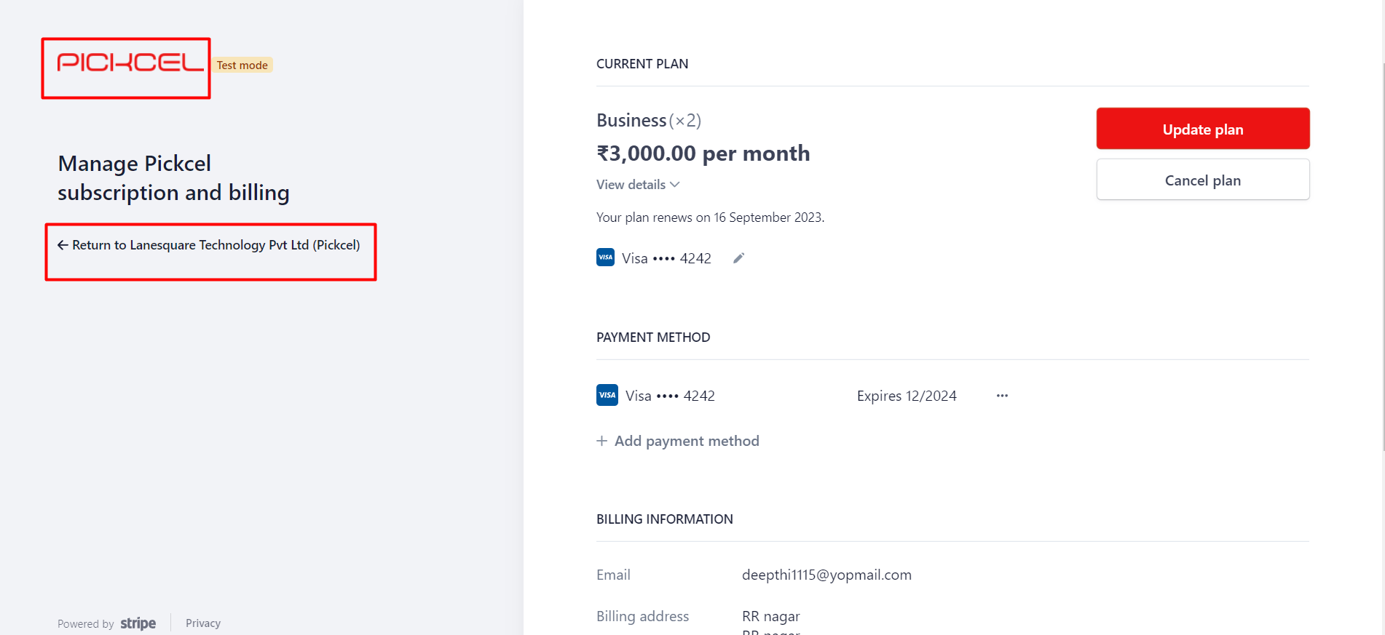1385x635 pixels.
Task: Click the Pickcel logo
Action: (130, 63)
